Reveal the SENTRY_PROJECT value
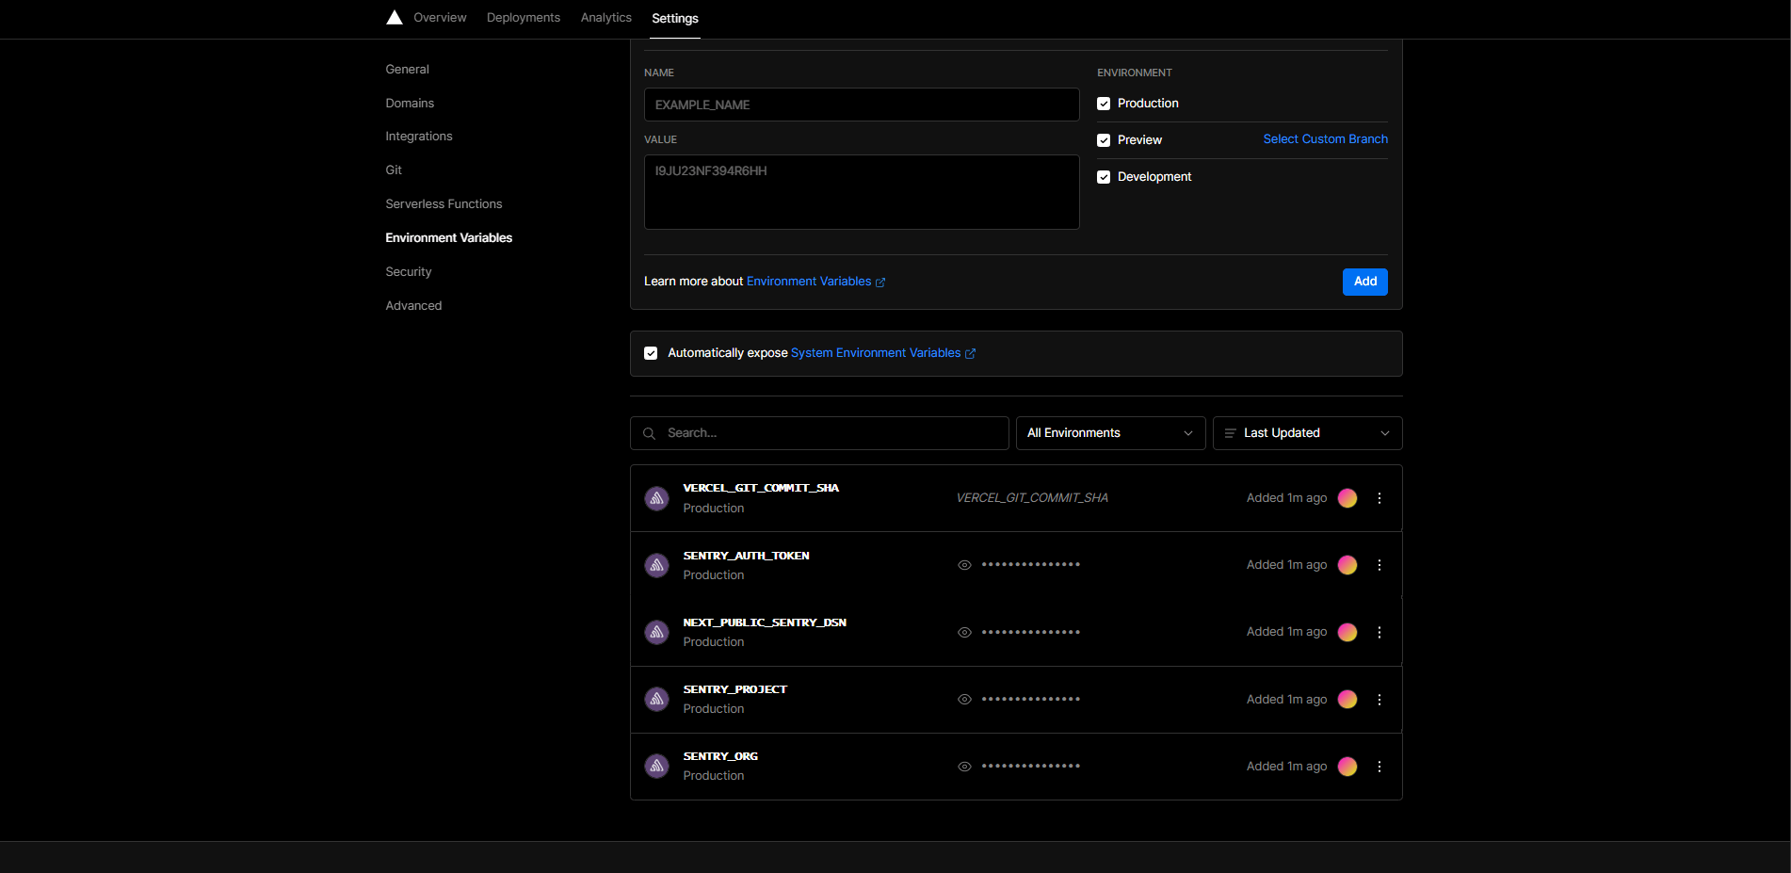 [x=964, y=699]
